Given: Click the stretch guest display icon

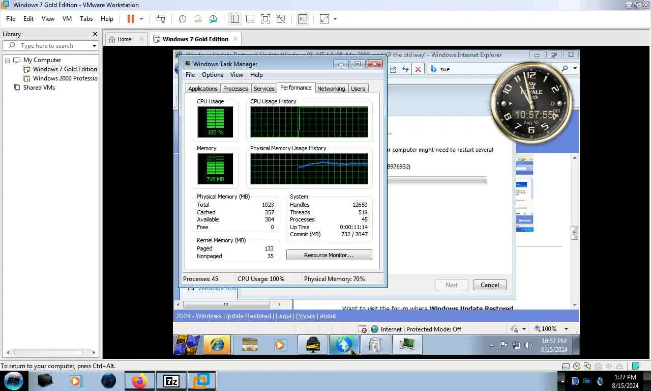Looking at the screenshot, I should click(324, 19).
